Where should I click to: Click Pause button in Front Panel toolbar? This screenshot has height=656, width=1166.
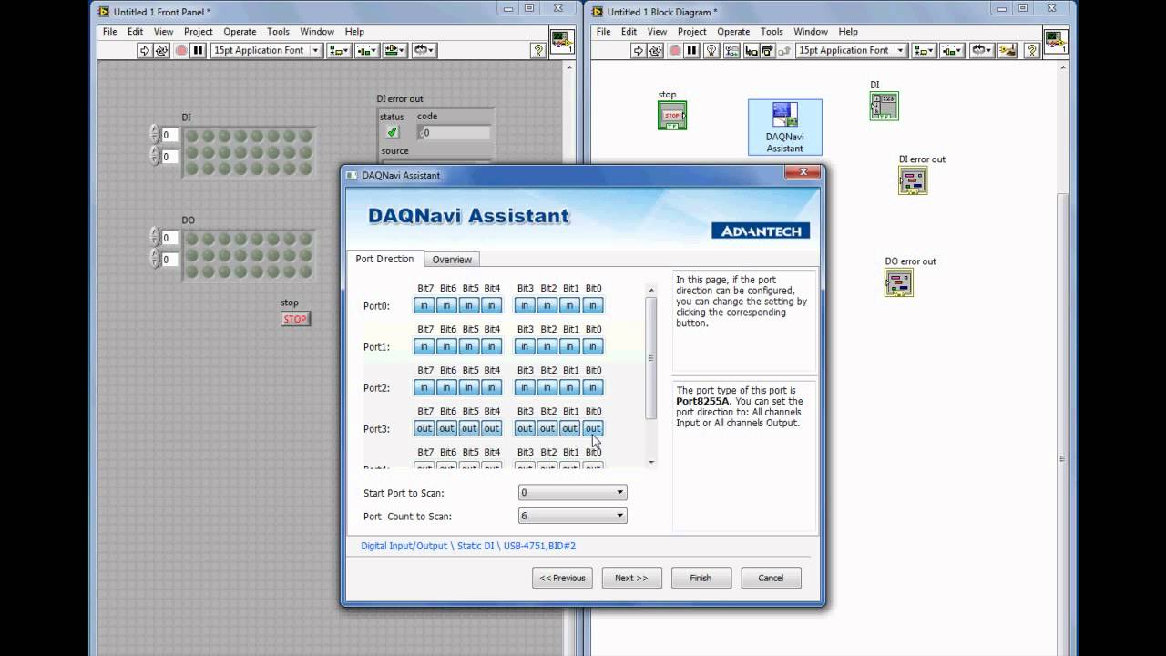[x=198, y=50]
